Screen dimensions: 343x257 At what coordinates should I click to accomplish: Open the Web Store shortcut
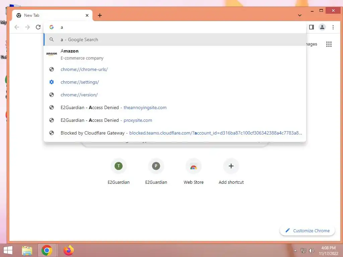(x=194, y=172)
